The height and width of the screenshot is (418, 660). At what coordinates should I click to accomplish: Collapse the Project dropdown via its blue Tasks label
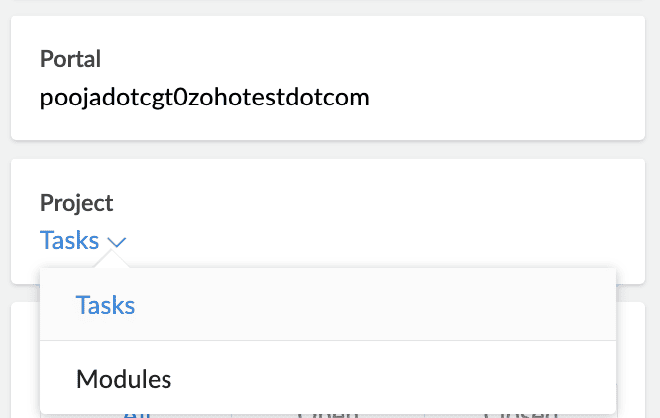click(x=70, y=241)
